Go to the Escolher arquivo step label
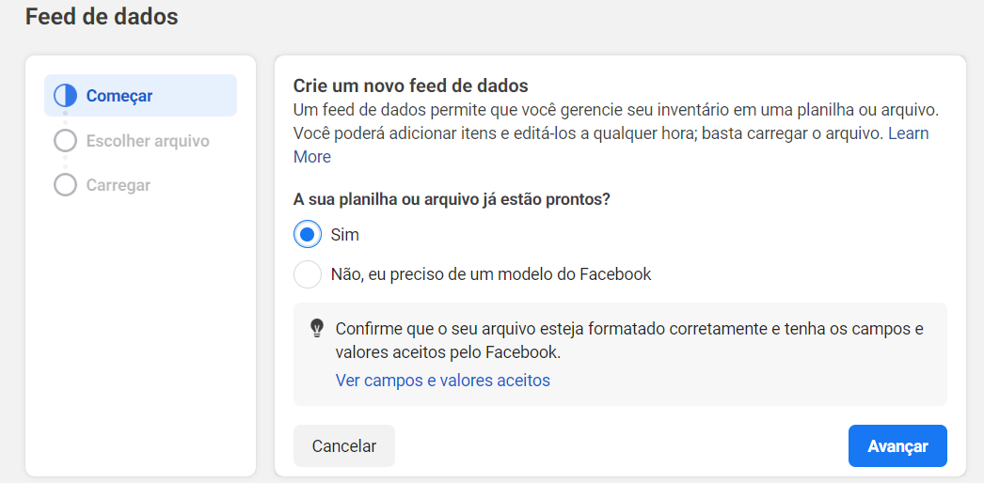 click(148, 141)
